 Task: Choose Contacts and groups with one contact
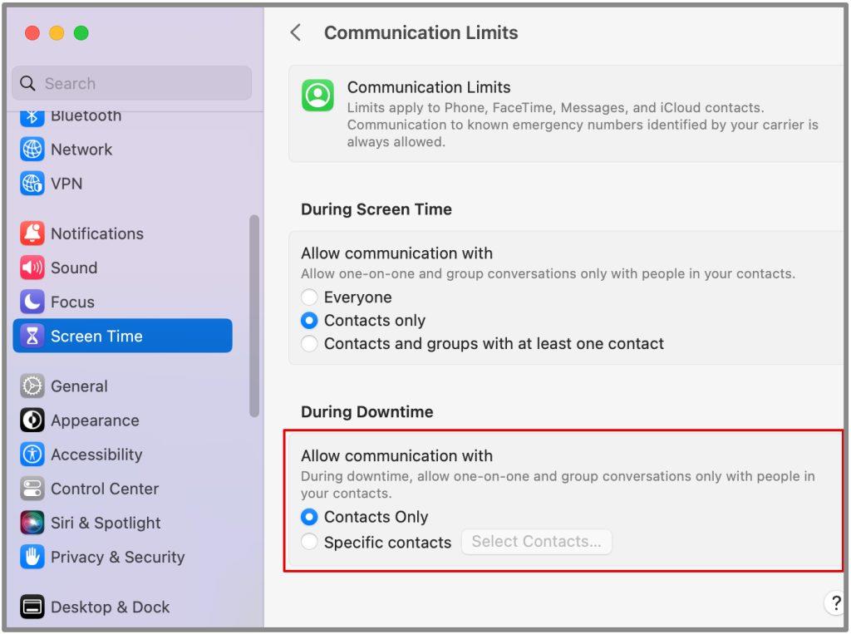[309, 344]
